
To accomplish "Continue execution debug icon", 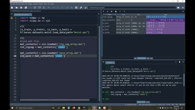I will click(67, 8).
